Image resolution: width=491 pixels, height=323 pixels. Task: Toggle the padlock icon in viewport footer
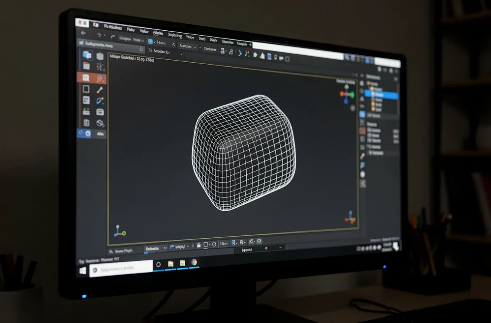pyautogui.click(x=198, y=245)
